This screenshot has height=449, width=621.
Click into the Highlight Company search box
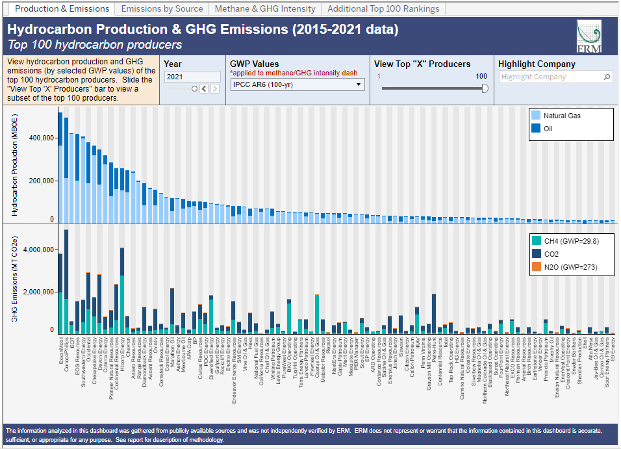tap(555, 77)
